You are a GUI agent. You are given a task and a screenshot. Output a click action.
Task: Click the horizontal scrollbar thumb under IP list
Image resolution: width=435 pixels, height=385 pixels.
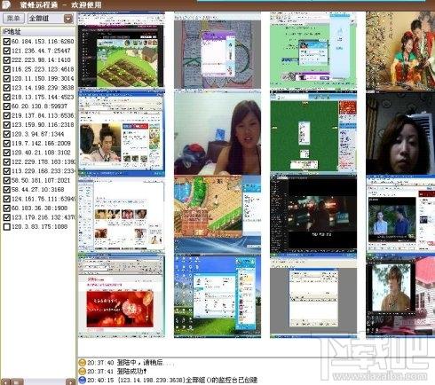pos(17,381)
